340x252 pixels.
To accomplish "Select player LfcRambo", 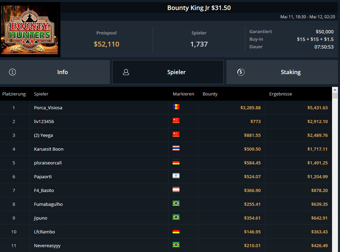I will (x=45, y=232).
